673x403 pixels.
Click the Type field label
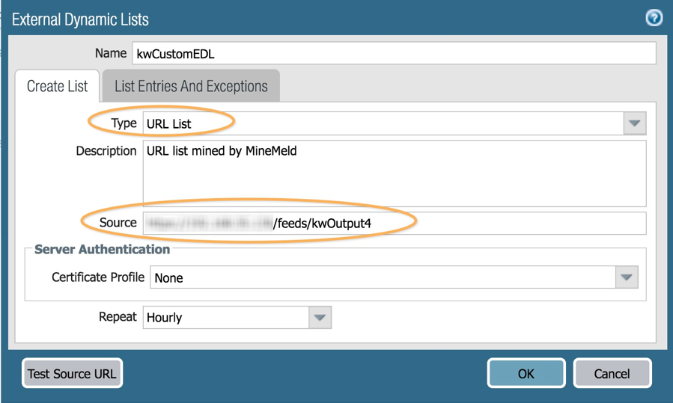124,123
